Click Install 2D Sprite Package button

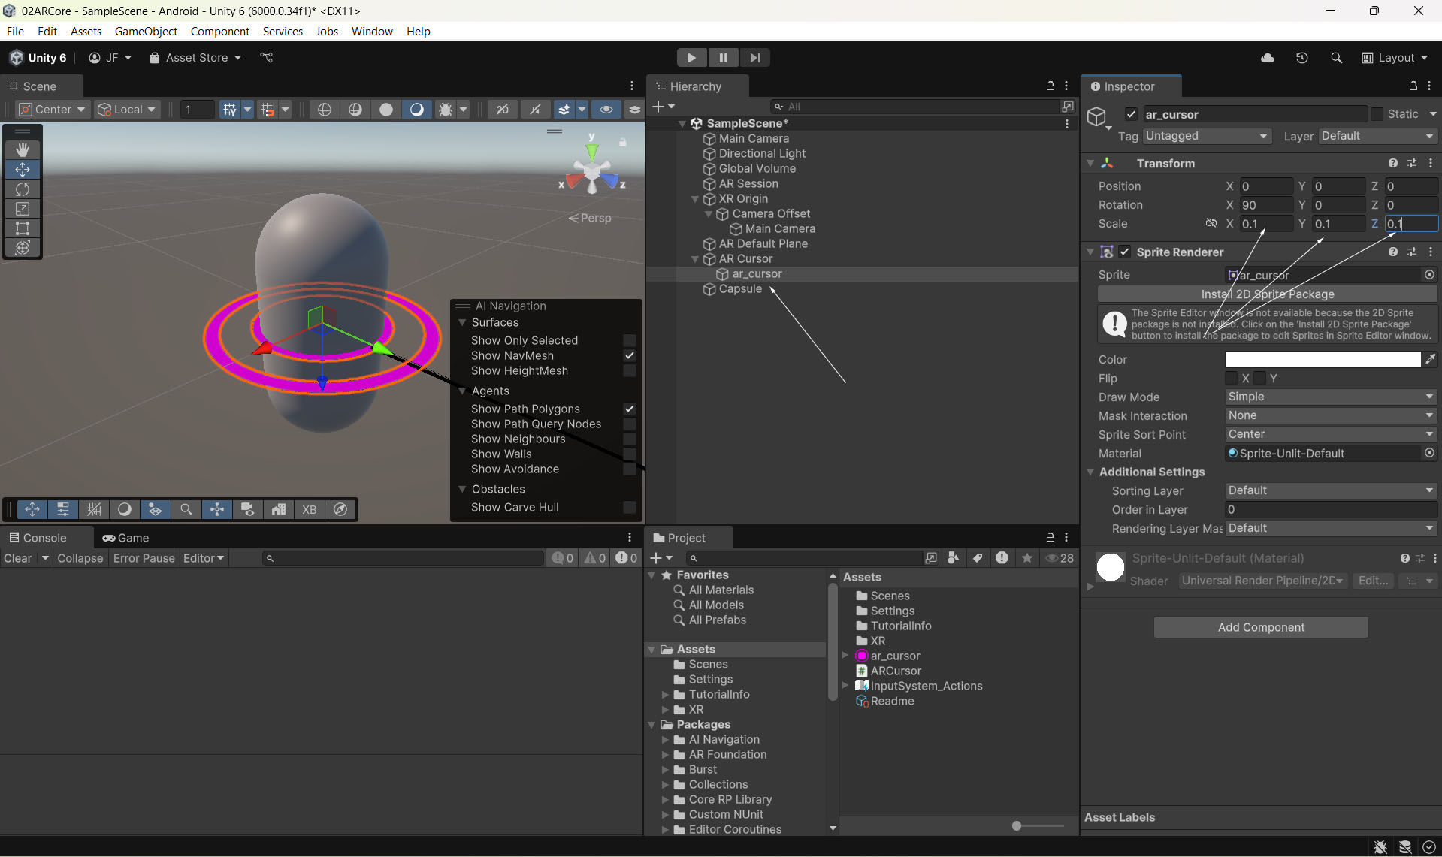(1267, 294)
